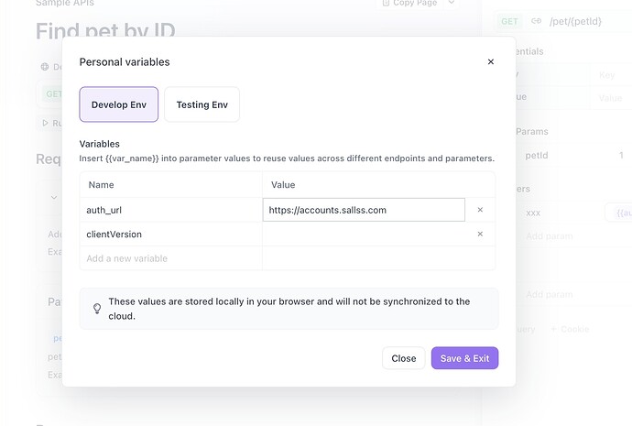Click the auth_url name cell
This screenshot has width=632, height=426.
170,210
